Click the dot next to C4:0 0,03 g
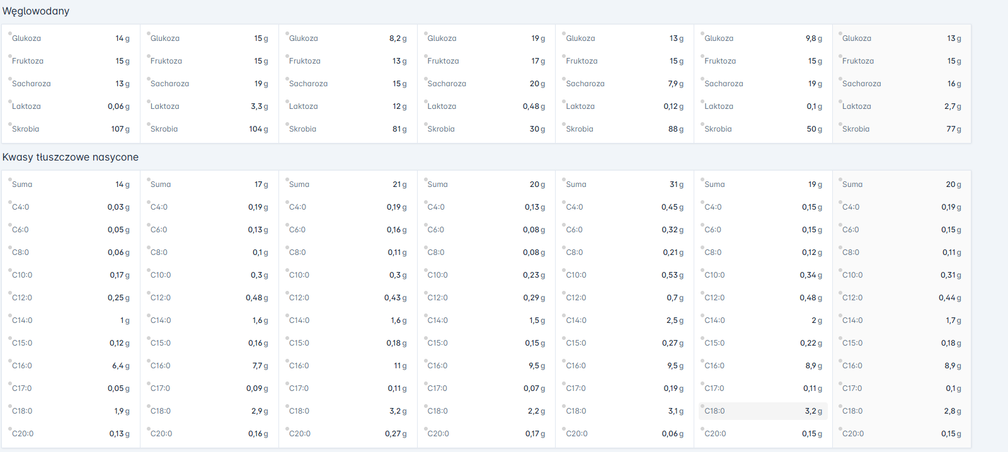 click(x=10, y=203)
